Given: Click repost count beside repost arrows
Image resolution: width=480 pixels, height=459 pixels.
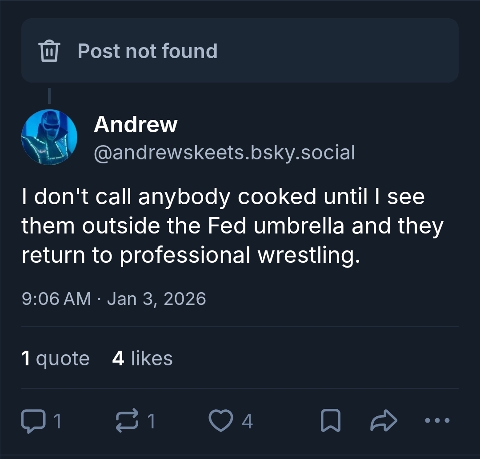Looking at the screenshot, I should [152, 421].
